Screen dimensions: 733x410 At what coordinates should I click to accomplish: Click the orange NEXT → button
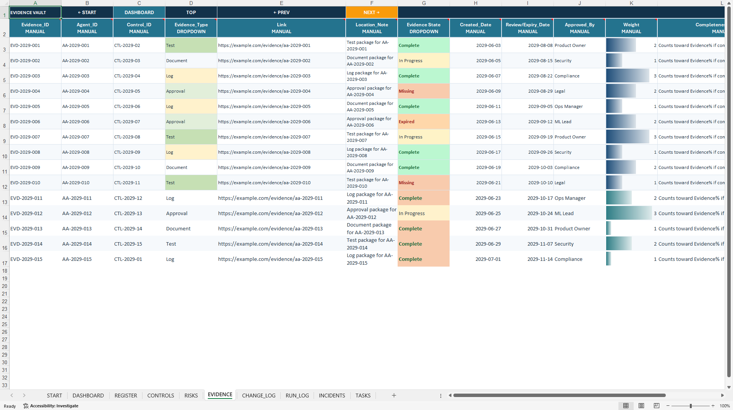(x=372, y=13)
